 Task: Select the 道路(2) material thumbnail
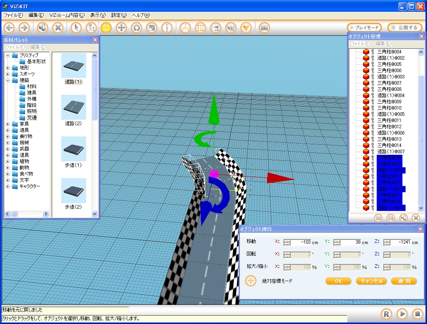pos(74,107)
